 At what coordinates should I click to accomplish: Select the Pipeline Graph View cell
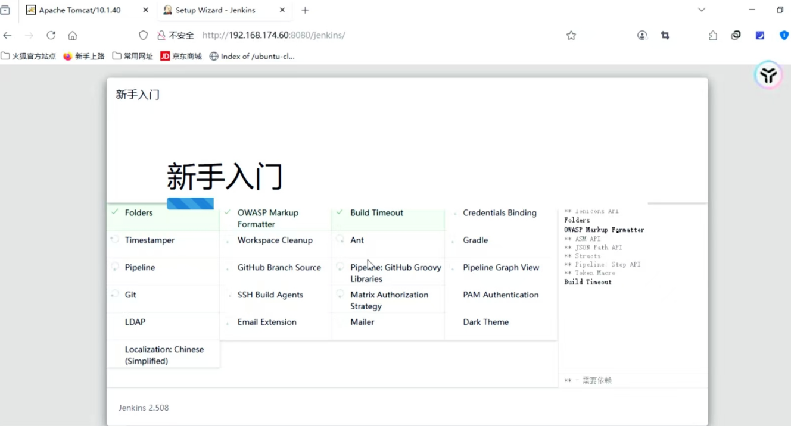[501, 271]
